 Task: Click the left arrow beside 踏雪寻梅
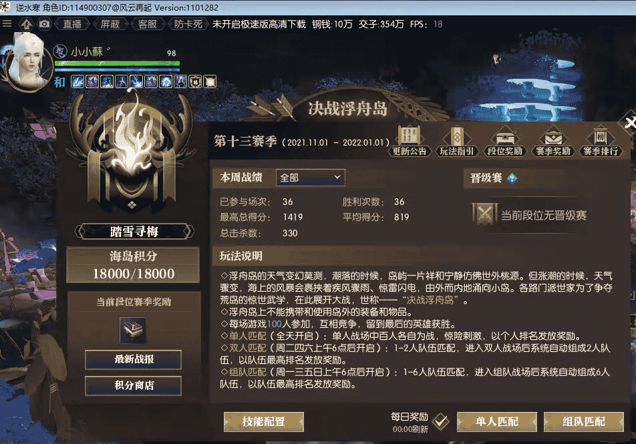click(x=80, y=232)
